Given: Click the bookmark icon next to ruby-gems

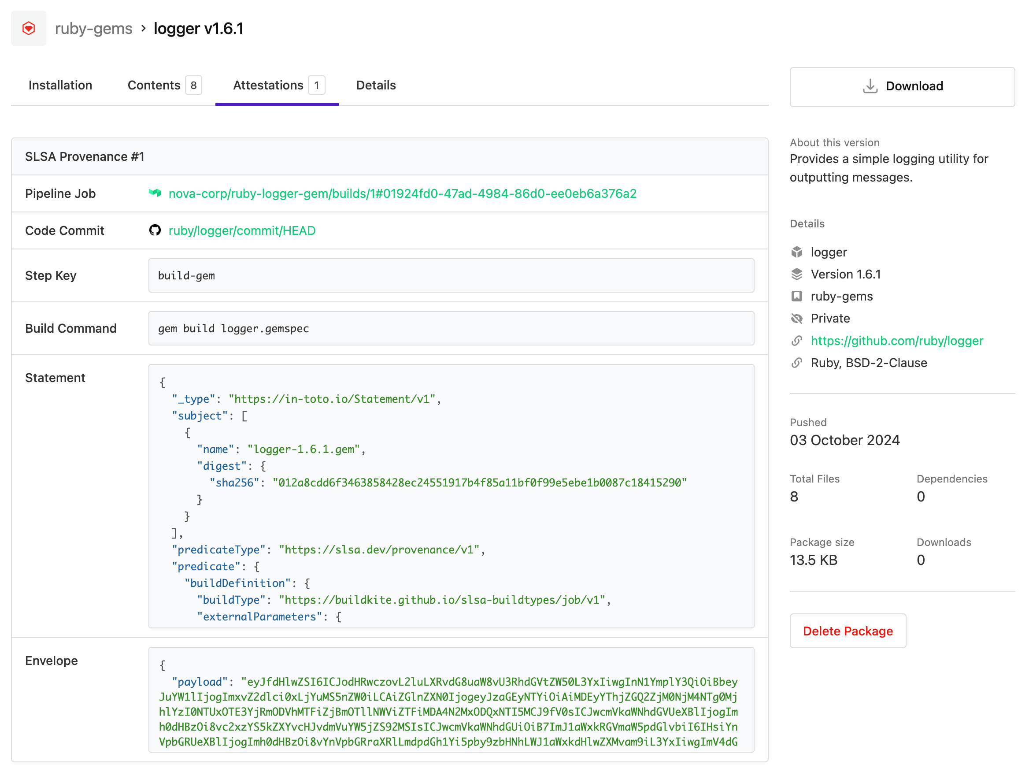Looking at the screenshot, I should coord(797,296).
